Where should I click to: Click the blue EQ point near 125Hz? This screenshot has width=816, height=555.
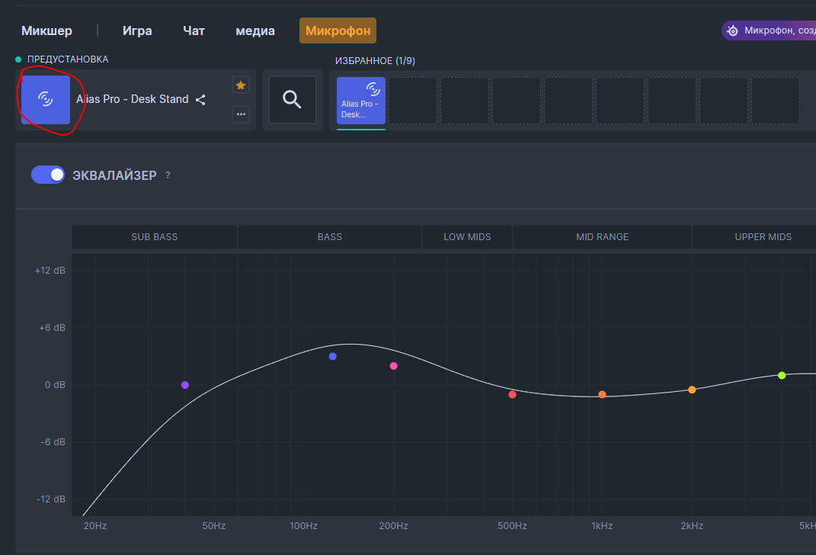pos(332,357)
